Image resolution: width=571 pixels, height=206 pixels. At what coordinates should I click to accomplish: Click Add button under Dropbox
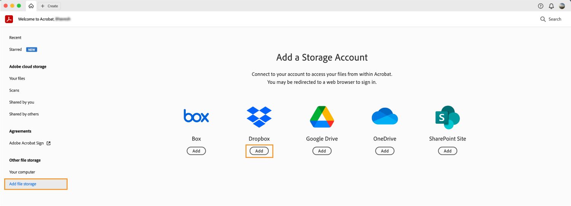pos(259,151)
